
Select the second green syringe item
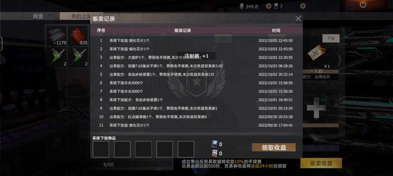78,57
